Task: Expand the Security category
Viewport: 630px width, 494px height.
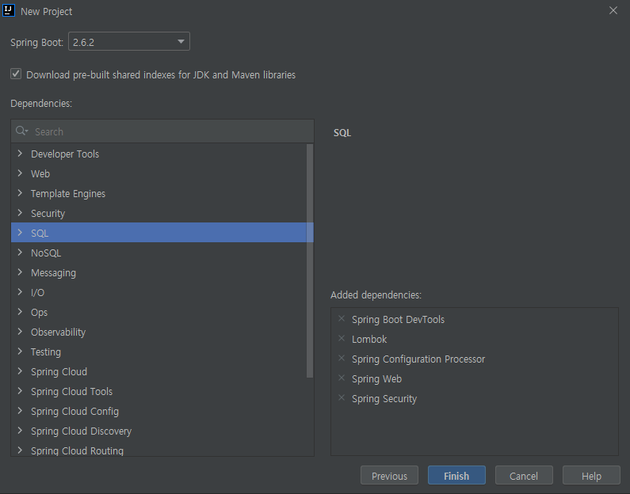Action: 20,213
